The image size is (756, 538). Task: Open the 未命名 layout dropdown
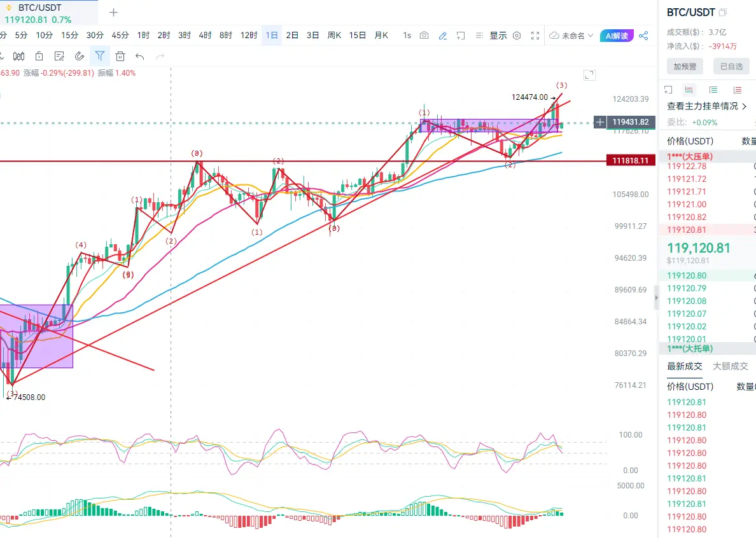click(572, 36)
